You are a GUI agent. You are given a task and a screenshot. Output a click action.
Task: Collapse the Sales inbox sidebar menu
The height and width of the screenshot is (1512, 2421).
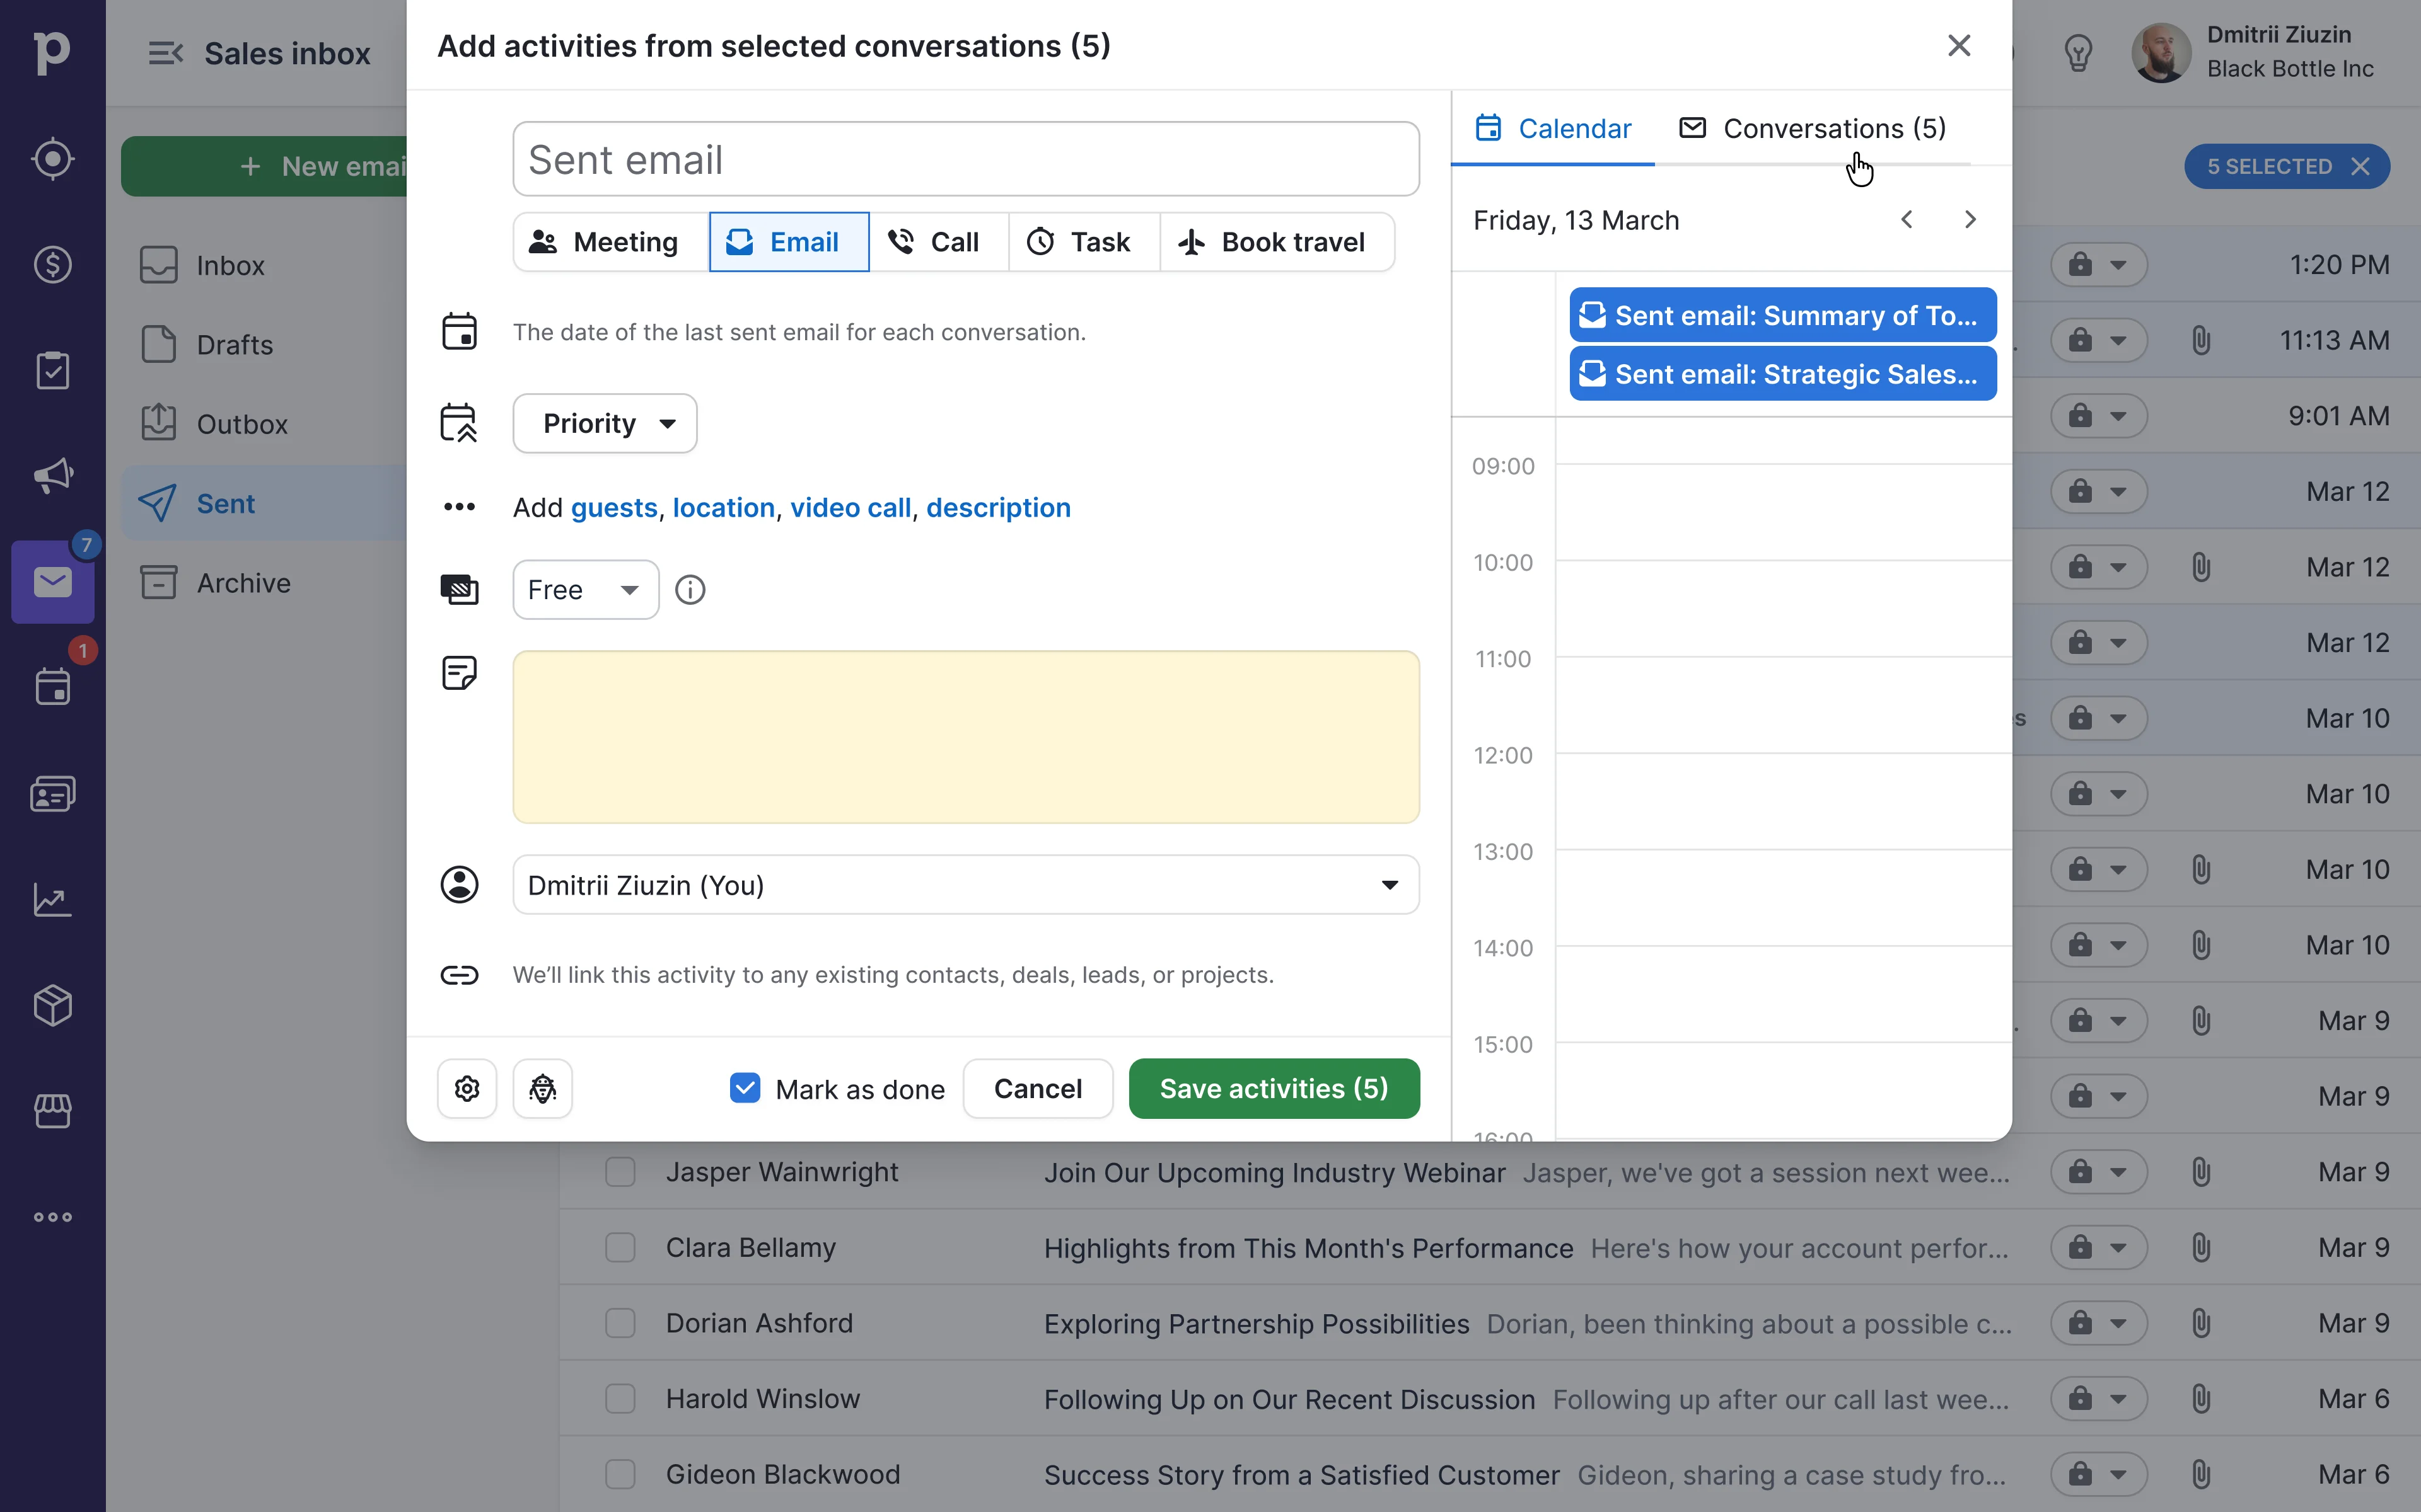(166, 53)
